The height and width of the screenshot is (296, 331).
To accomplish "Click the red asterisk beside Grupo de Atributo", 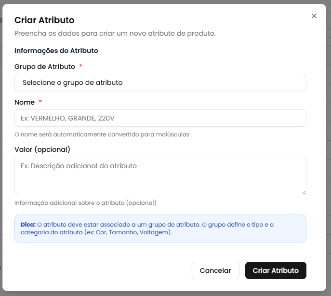I will (80, 66).
